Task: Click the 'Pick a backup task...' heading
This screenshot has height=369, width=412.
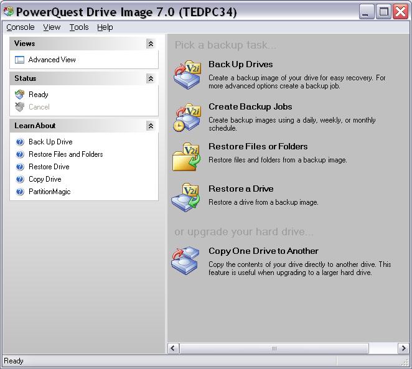Action: click(x=225, y=45)
